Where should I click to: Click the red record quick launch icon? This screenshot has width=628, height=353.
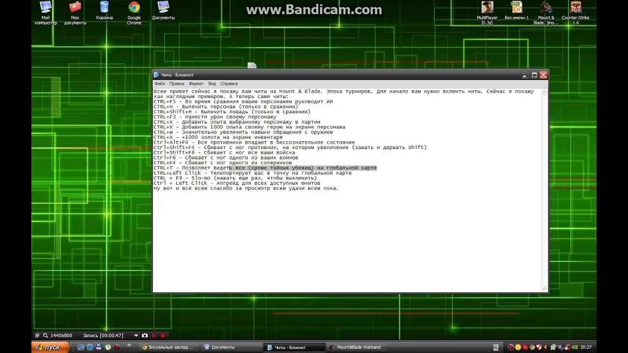[x=117, y=347]
